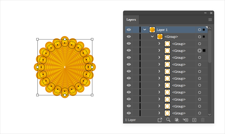Select the Layers tab
Image resolution: width=225 pixels, height=134 pixels.
click(x=131, y=20)
